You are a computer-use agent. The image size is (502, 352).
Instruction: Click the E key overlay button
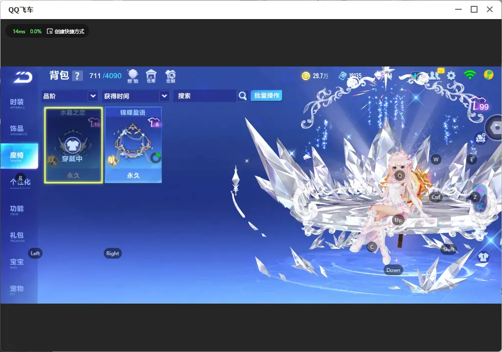coord(472,159)
